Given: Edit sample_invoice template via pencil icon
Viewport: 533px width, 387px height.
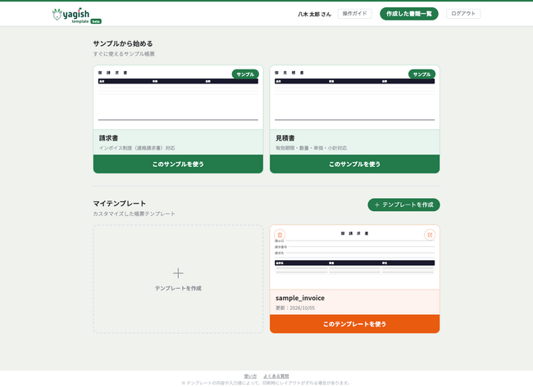Looking at the screenshot, I should point(430,235).
